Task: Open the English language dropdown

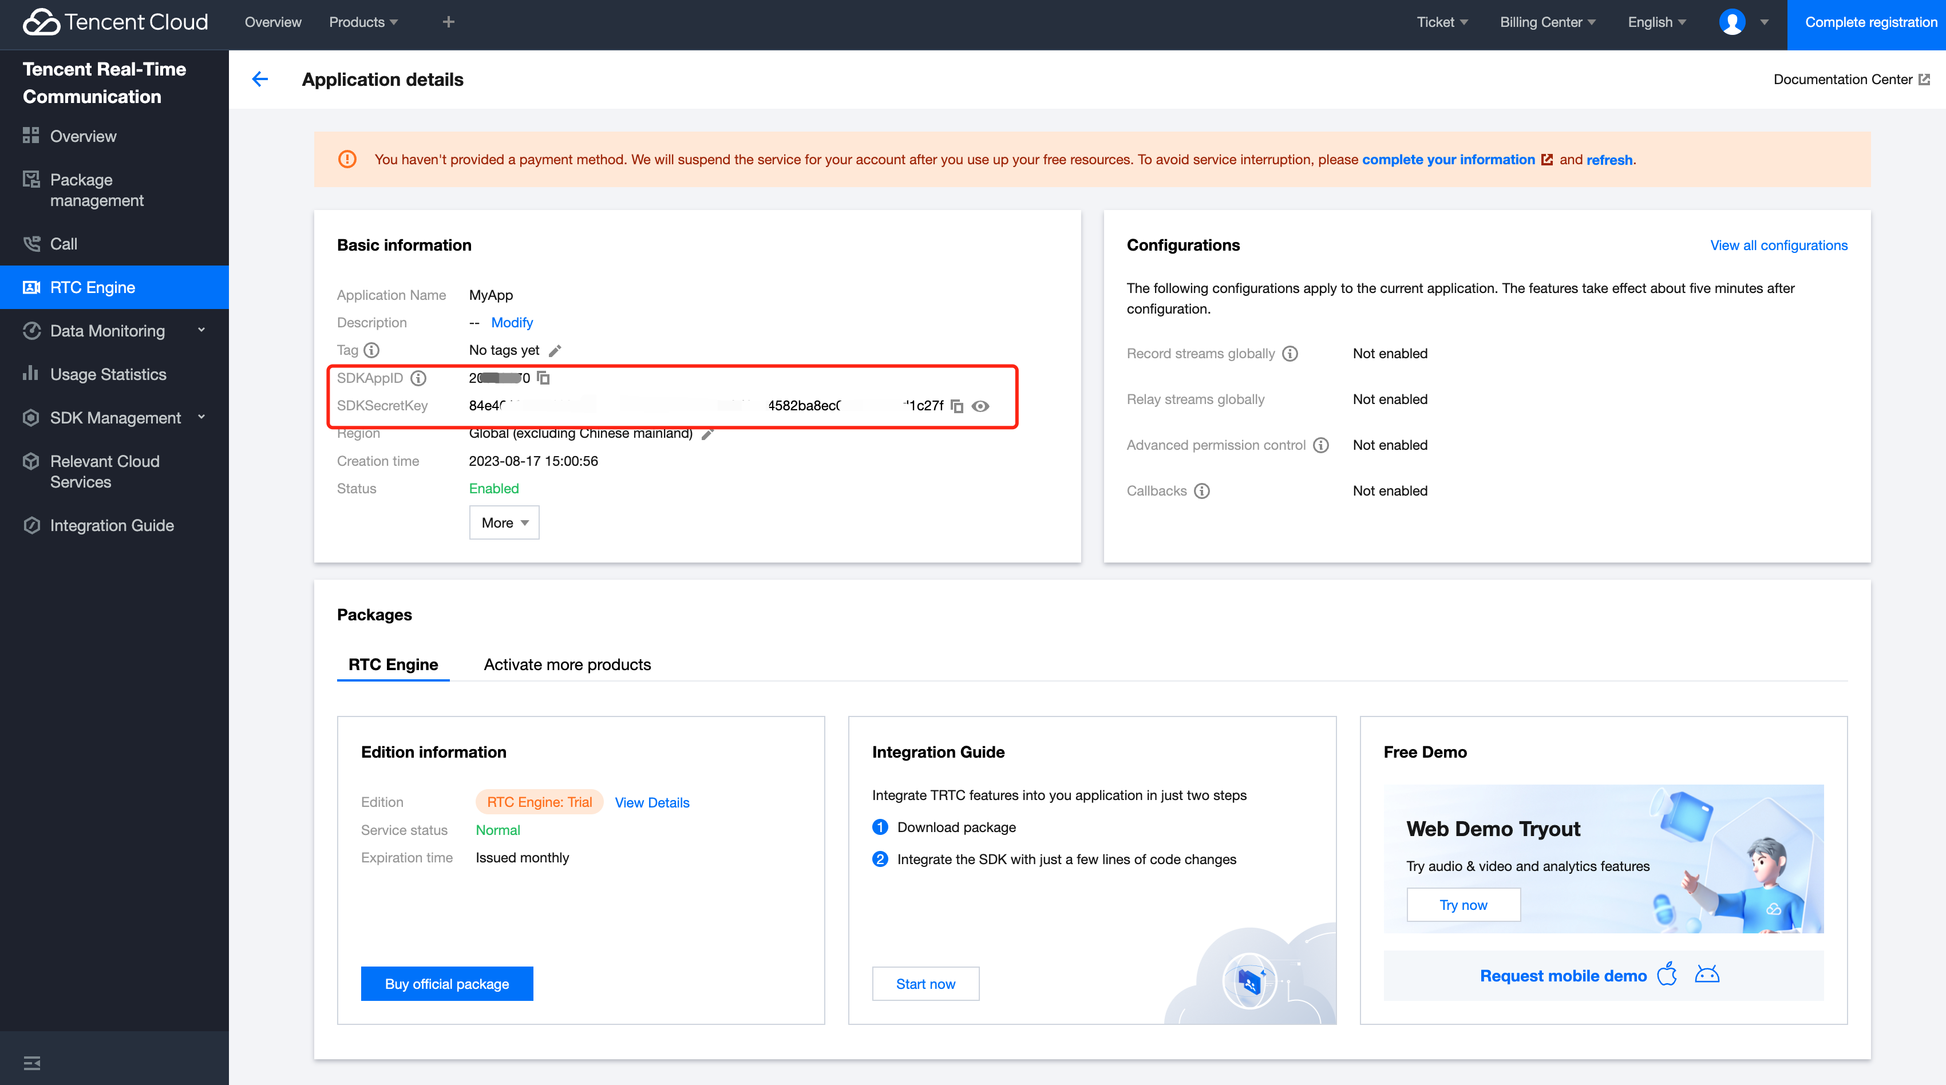Action: click(x=1656, y=22)
